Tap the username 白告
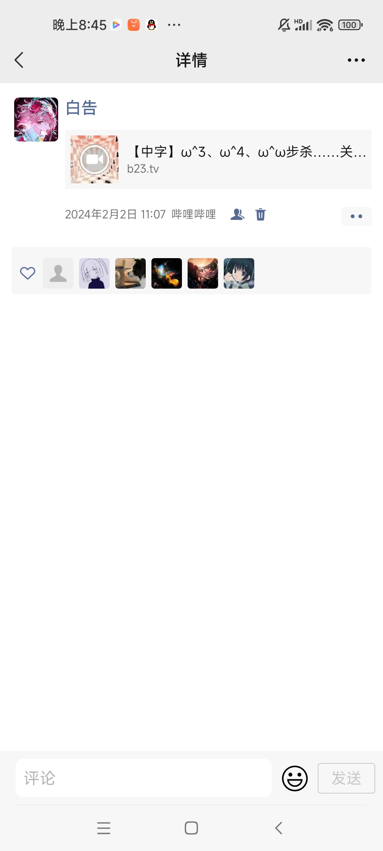 point(82,108)
